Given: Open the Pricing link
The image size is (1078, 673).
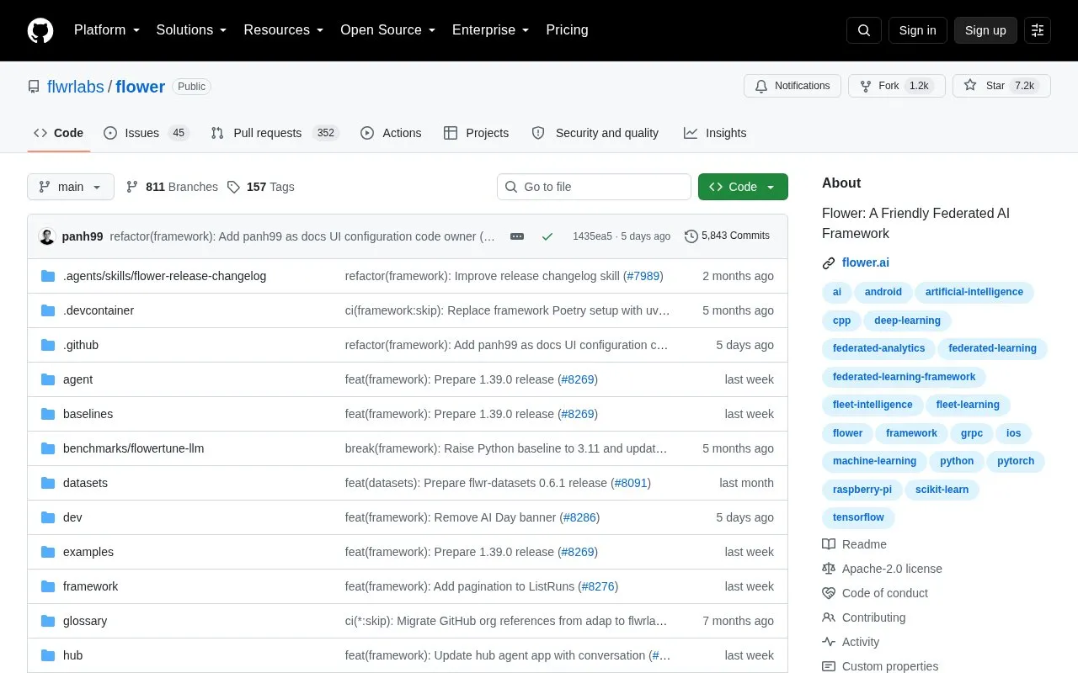Looking at the screenshot, I should tap(567, 30).
